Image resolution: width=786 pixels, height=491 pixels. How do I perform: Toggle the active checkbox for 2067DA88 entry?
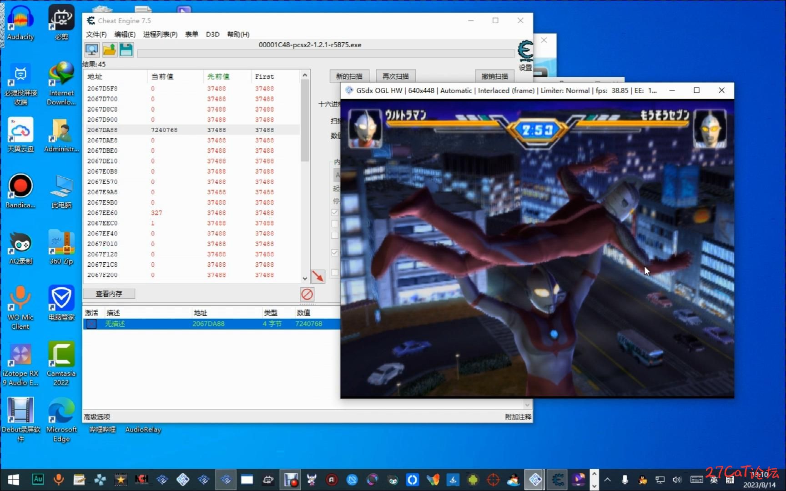click(x=91, y=324)
